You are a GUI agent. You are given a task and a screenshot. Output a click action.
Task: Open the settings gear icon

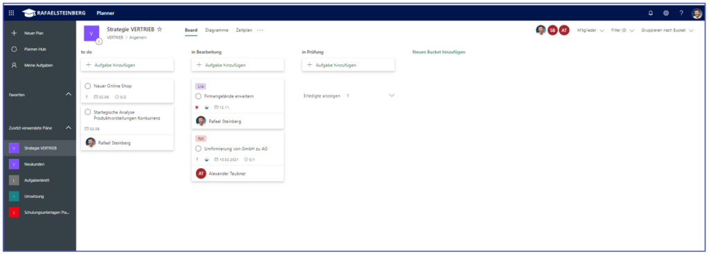pos(666,13)
